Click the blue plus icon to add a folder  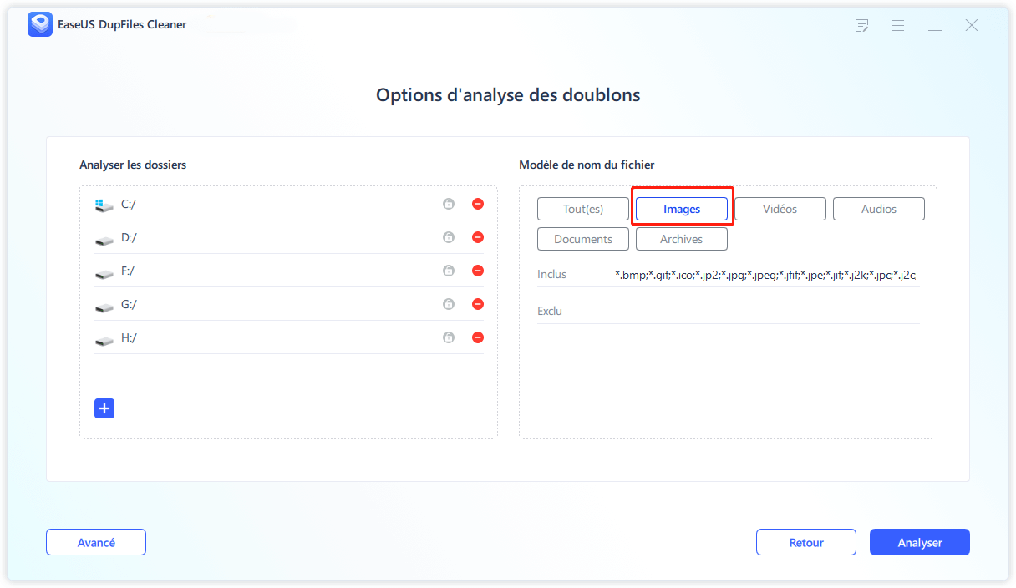tap(104, 408)
